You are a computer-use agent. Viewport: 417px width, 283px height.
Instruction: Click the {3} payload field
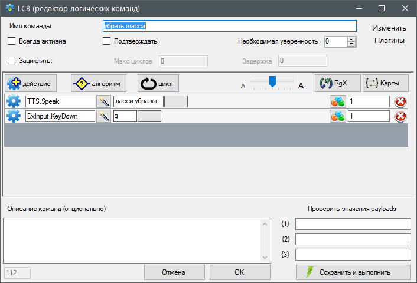(x=353, y=255)
